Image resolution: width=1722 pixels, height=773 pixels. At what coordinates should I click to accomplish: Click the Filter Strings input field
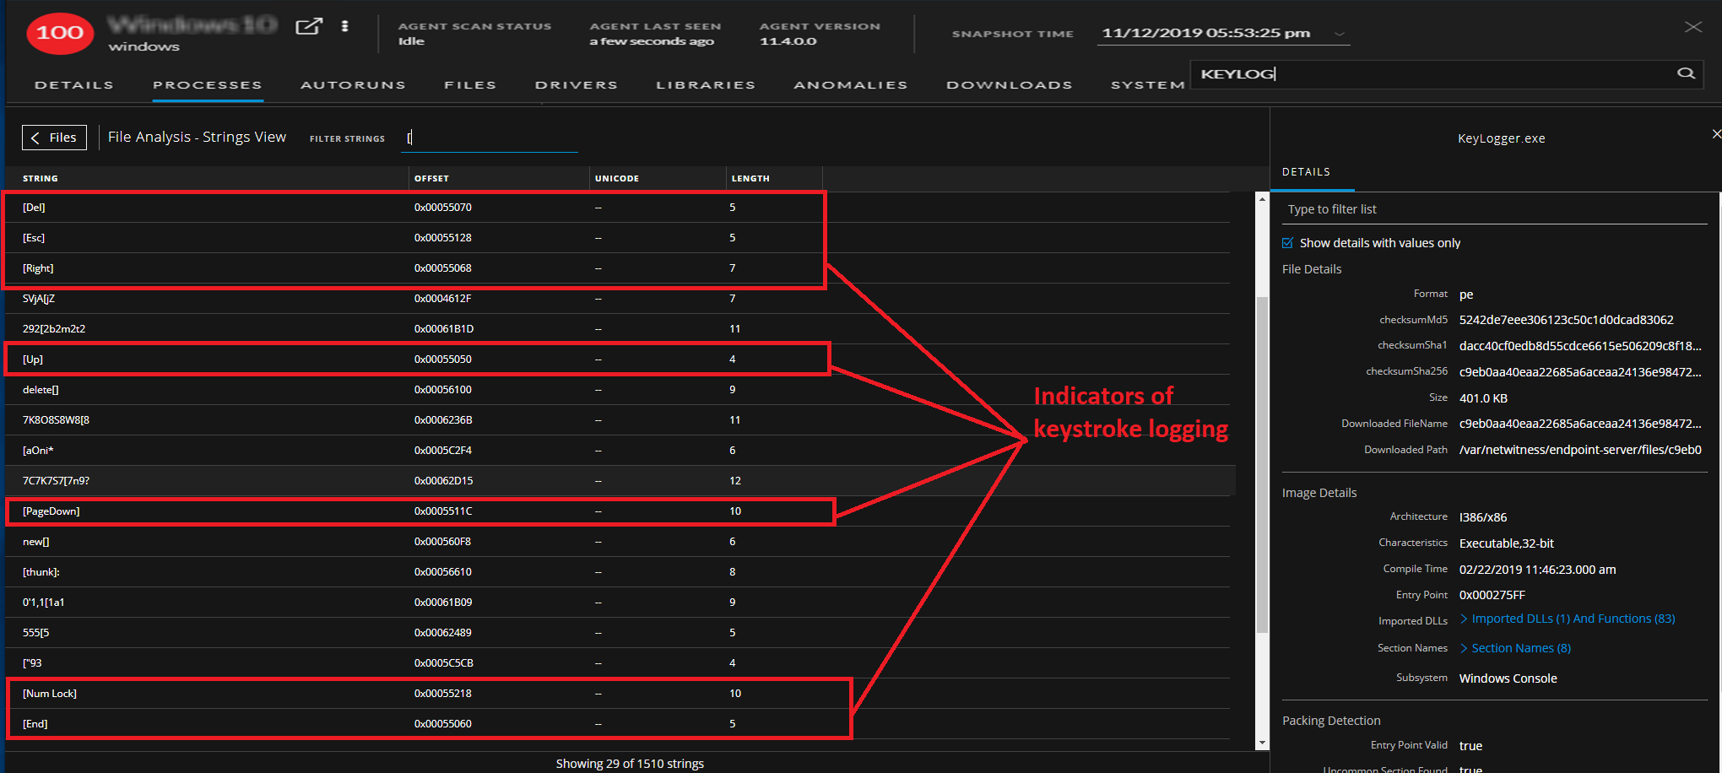(x=490, y=138)
